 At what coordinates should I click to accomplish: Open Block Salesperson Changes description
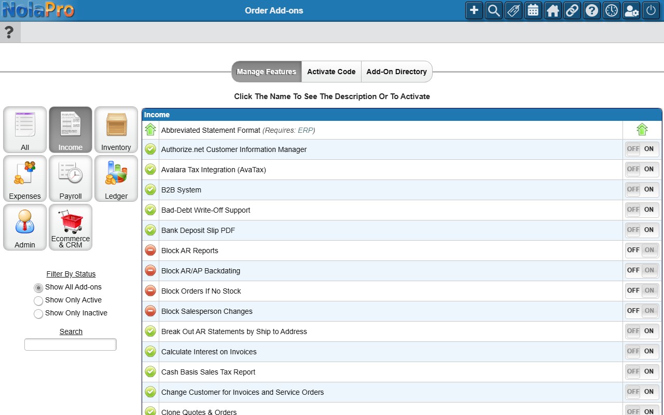pyautogui.click(x=207, y=311)
